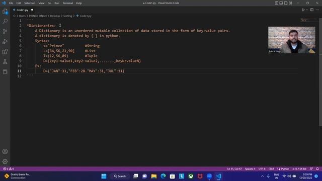Click the minimap code preview
The image size is (322, 181).
coord(308,20)
